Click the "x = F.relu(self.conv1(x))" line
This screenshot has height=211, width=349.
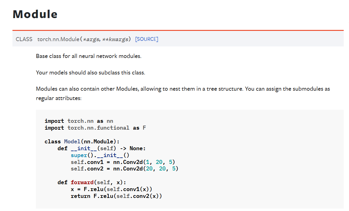click(111, 189)
